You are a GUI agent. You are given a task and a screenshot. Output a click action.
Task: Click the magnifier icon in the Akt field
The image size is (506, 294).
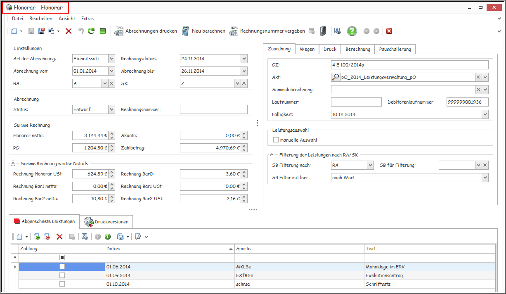pos(336,77)
